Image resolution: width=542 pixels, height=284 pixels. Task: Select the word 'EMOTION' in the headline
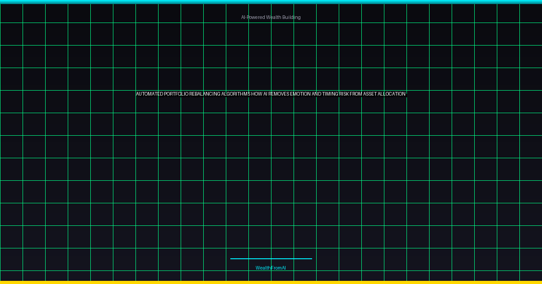[300, 94]
